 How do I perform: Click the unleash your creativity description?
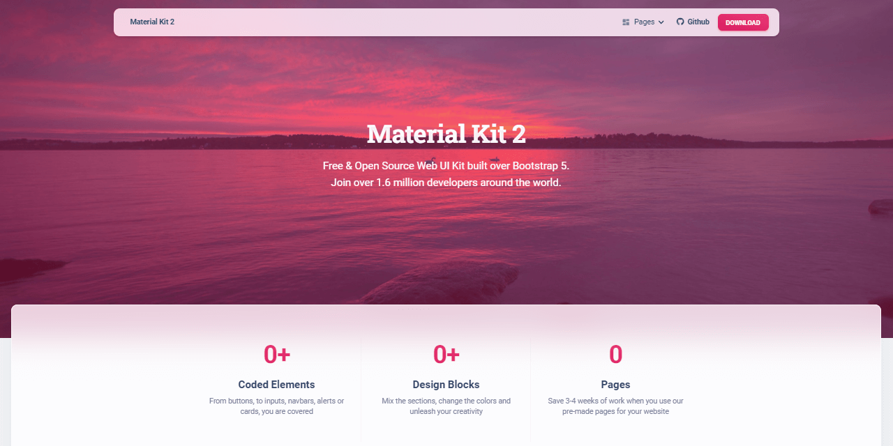pos(446,406)
